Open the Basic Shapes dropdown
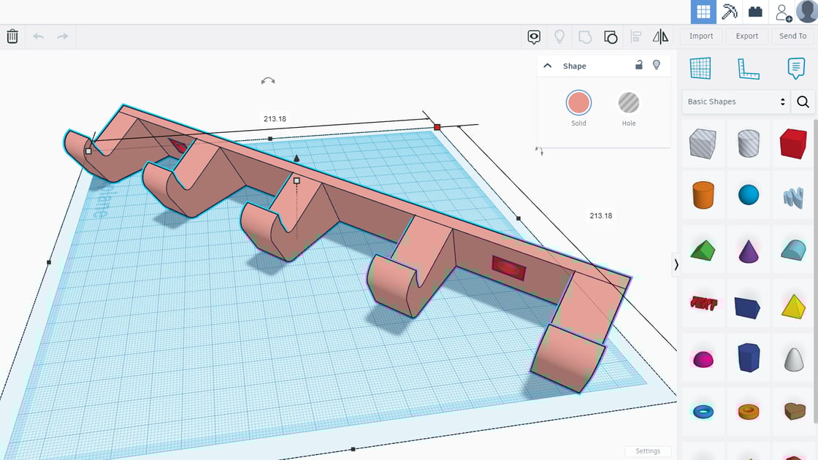 coord(734,101)
